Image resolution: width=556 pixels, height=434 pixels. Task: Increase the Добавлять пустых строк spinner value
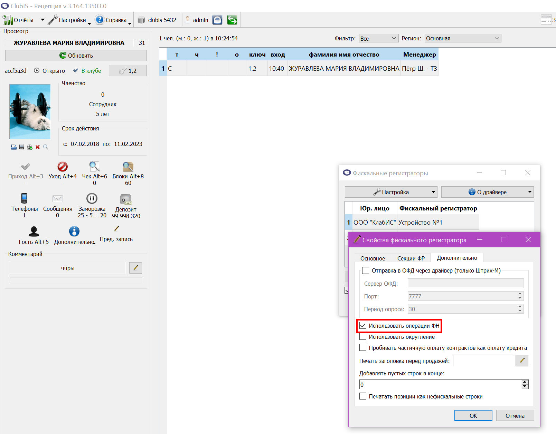click(x=525, y=382)
